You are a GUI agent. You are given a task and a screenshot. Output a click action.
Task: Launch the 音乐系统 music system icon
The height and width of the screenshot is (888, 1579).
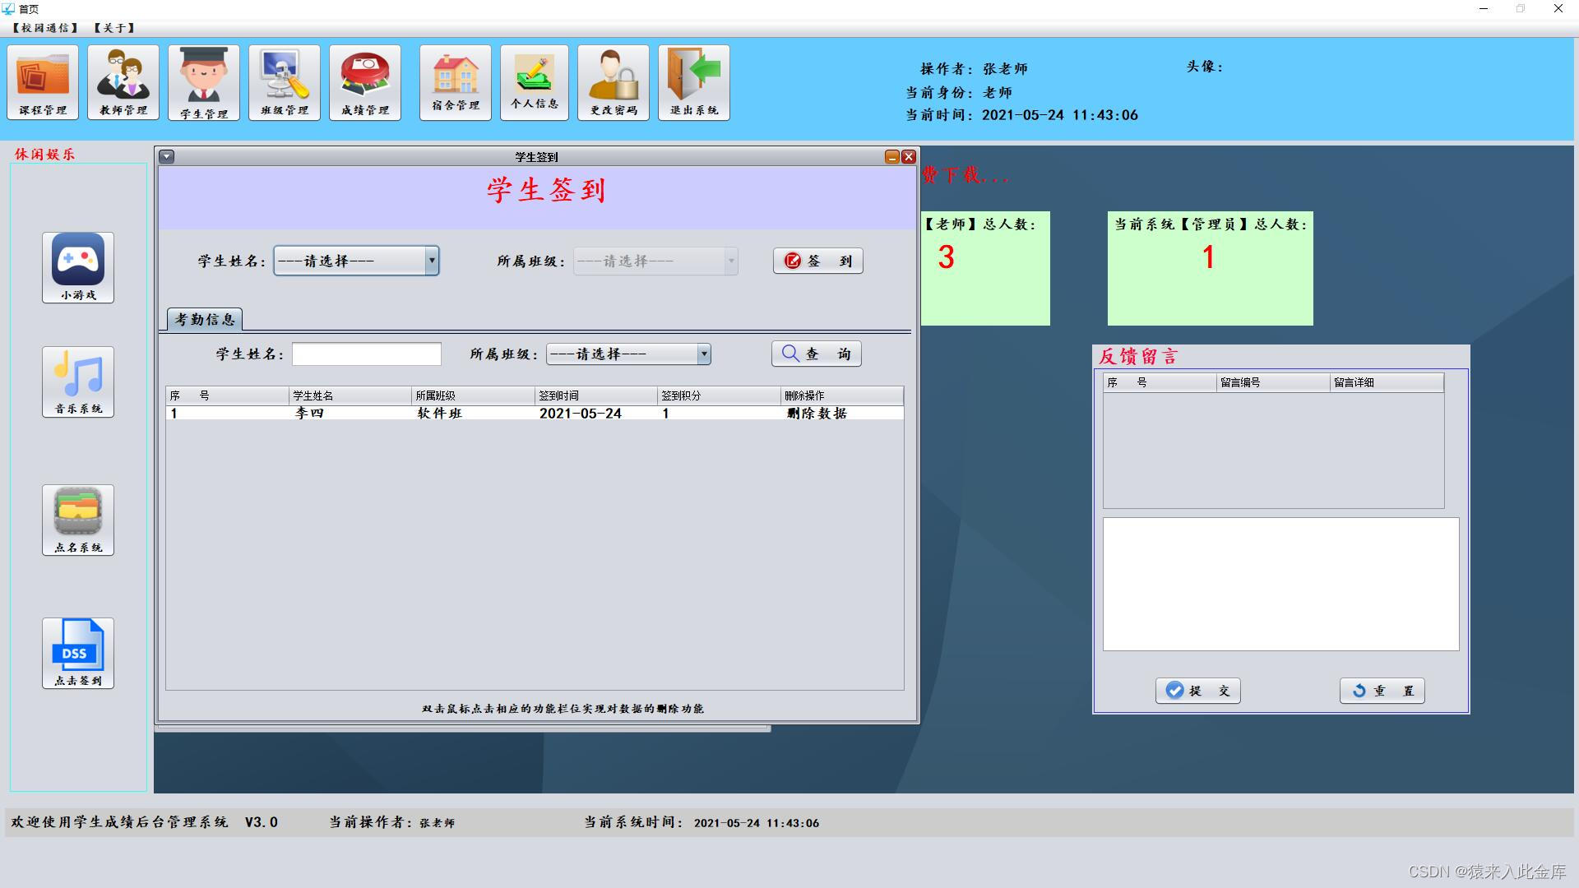[78, 382]
